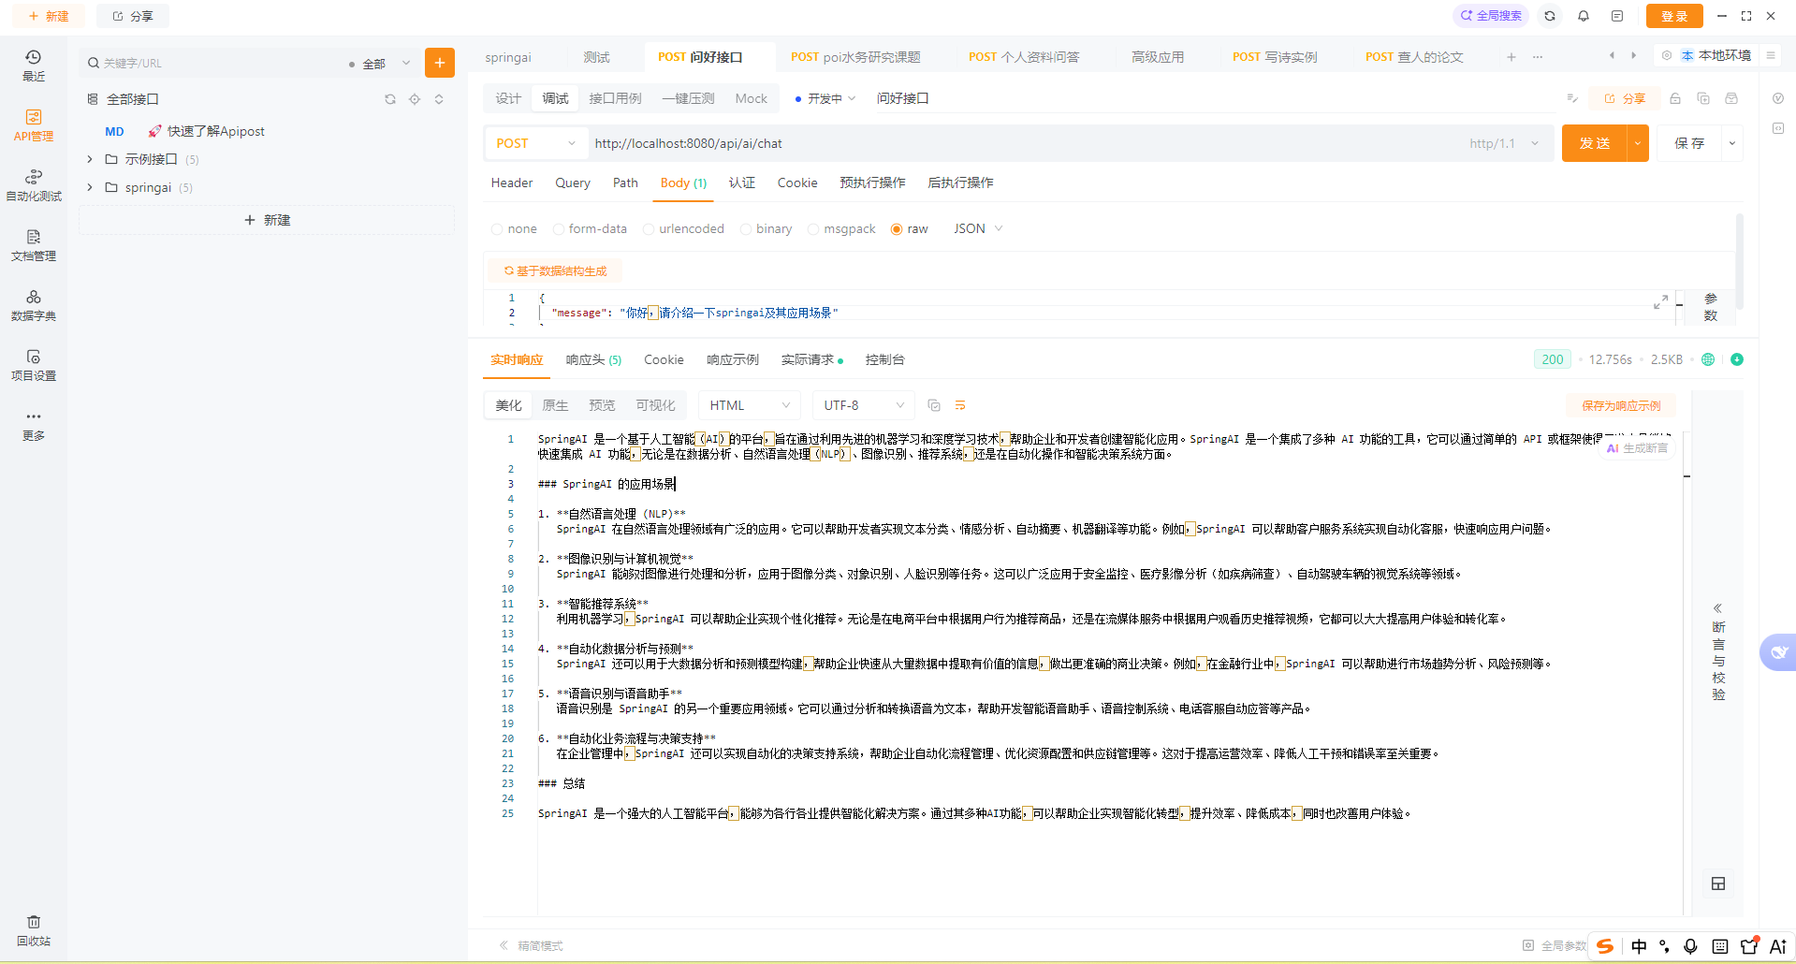Expand the 示例接口 folder
The height and width of the screenshot is (964, 1796).
(90, 159)
